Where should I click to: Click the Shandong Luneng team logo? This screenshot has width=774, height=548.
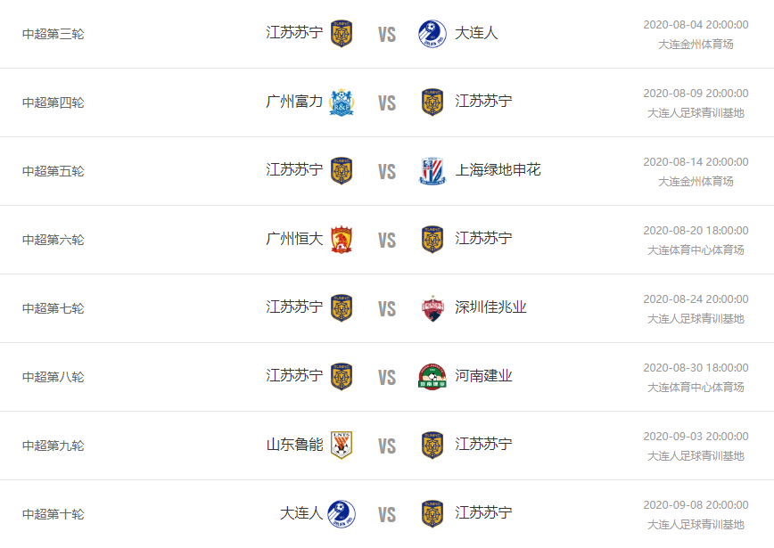pos(342,446)
